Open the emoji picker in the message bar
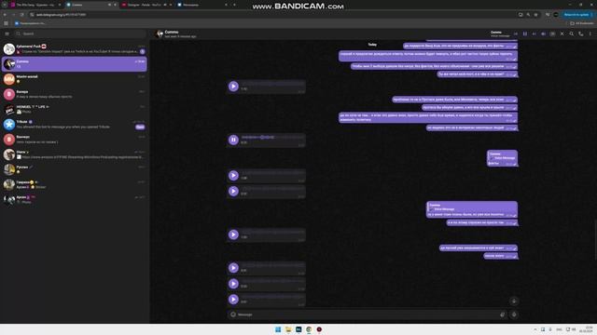The height and width of the screenshot is (335, 597). pos(233,315)
